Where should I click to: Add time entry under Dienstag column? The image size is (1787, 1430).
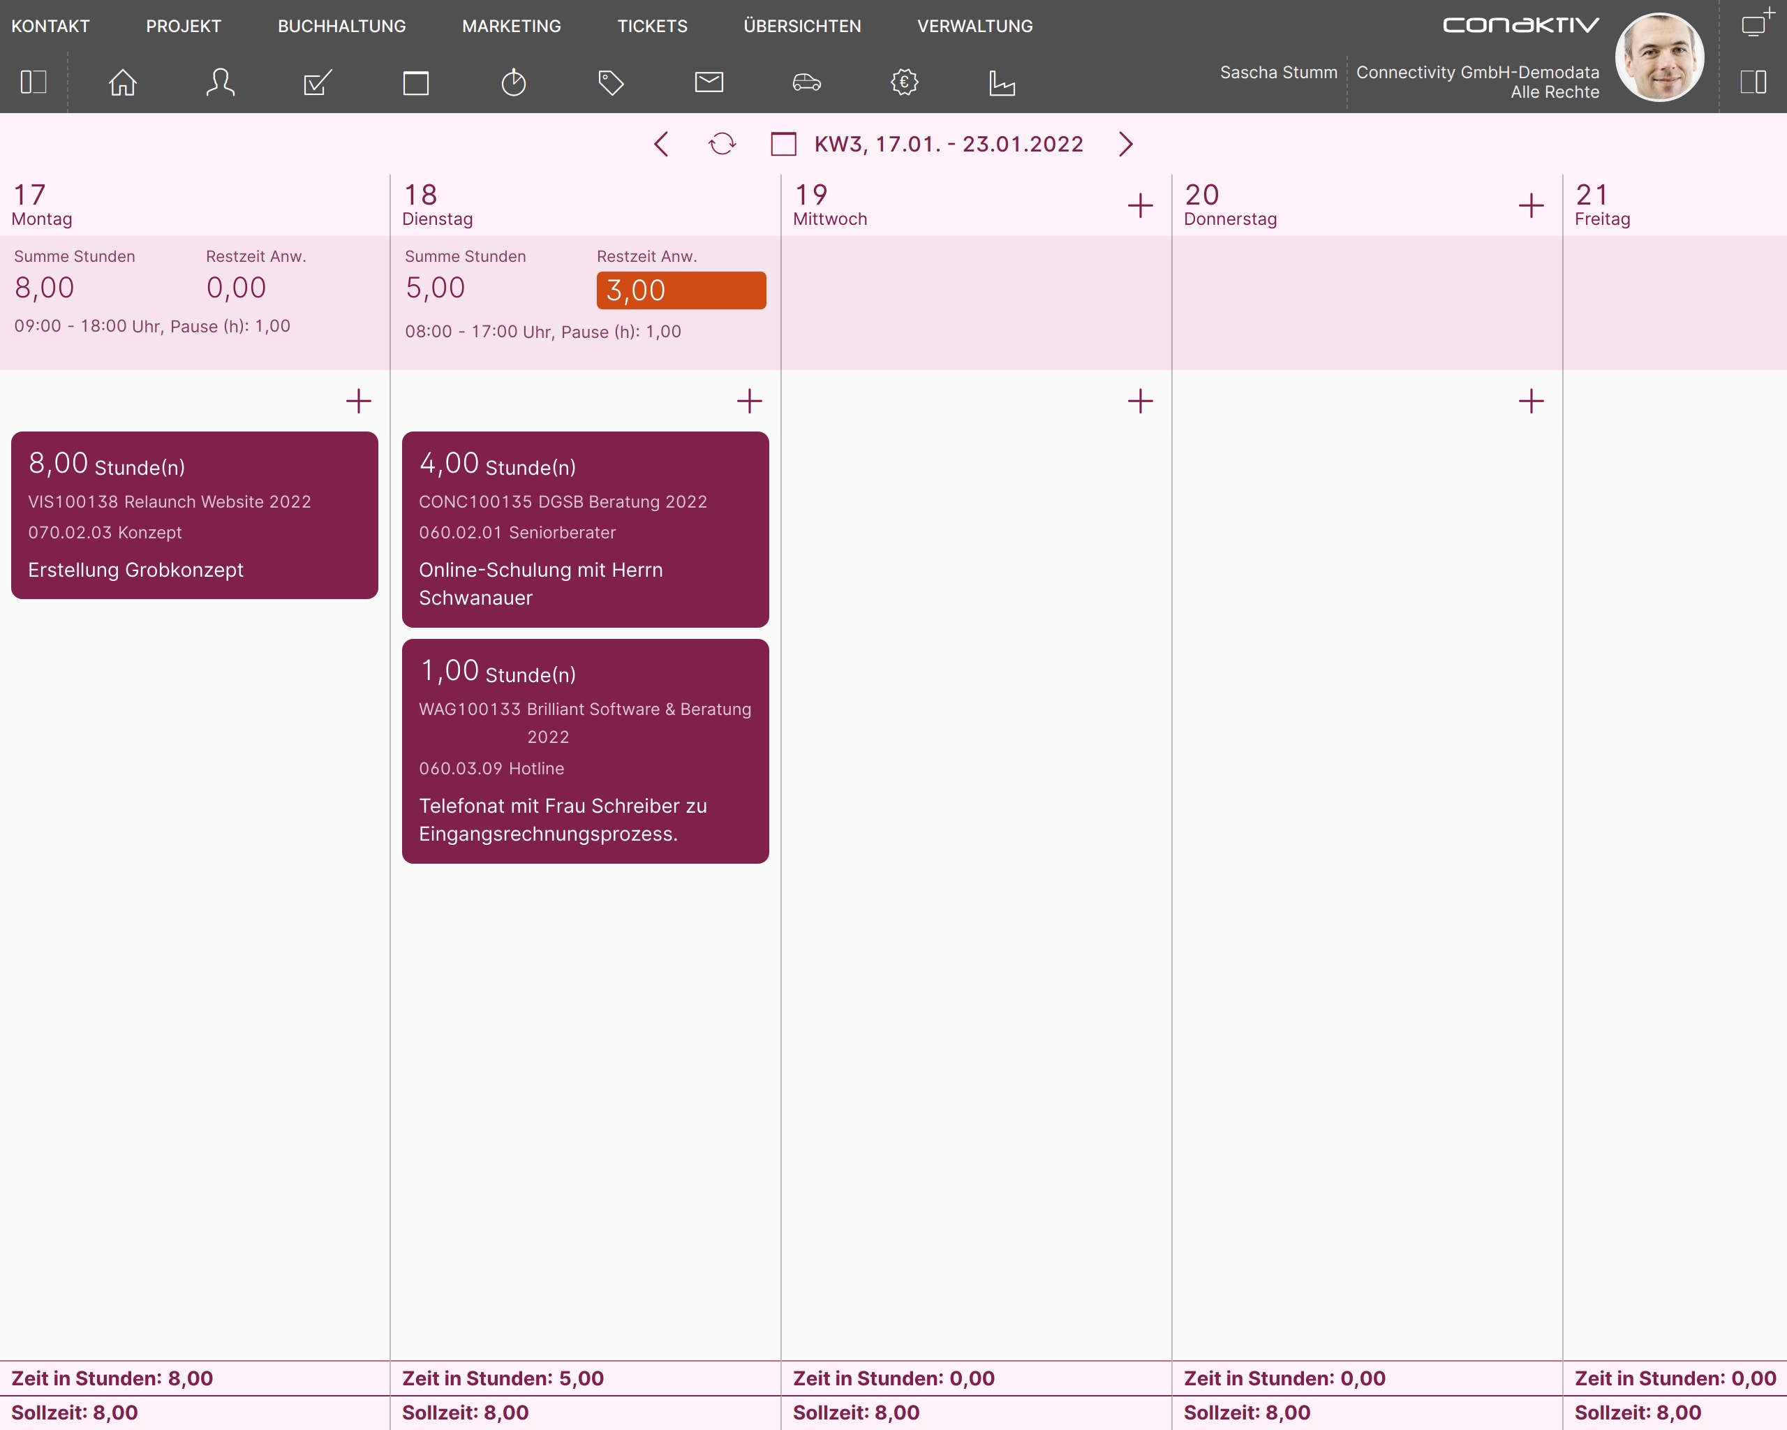coord(749,401)
